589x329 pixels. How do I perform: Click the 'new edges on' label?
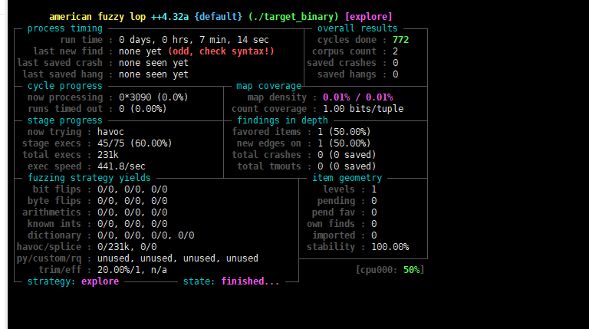tap(269, 143)
